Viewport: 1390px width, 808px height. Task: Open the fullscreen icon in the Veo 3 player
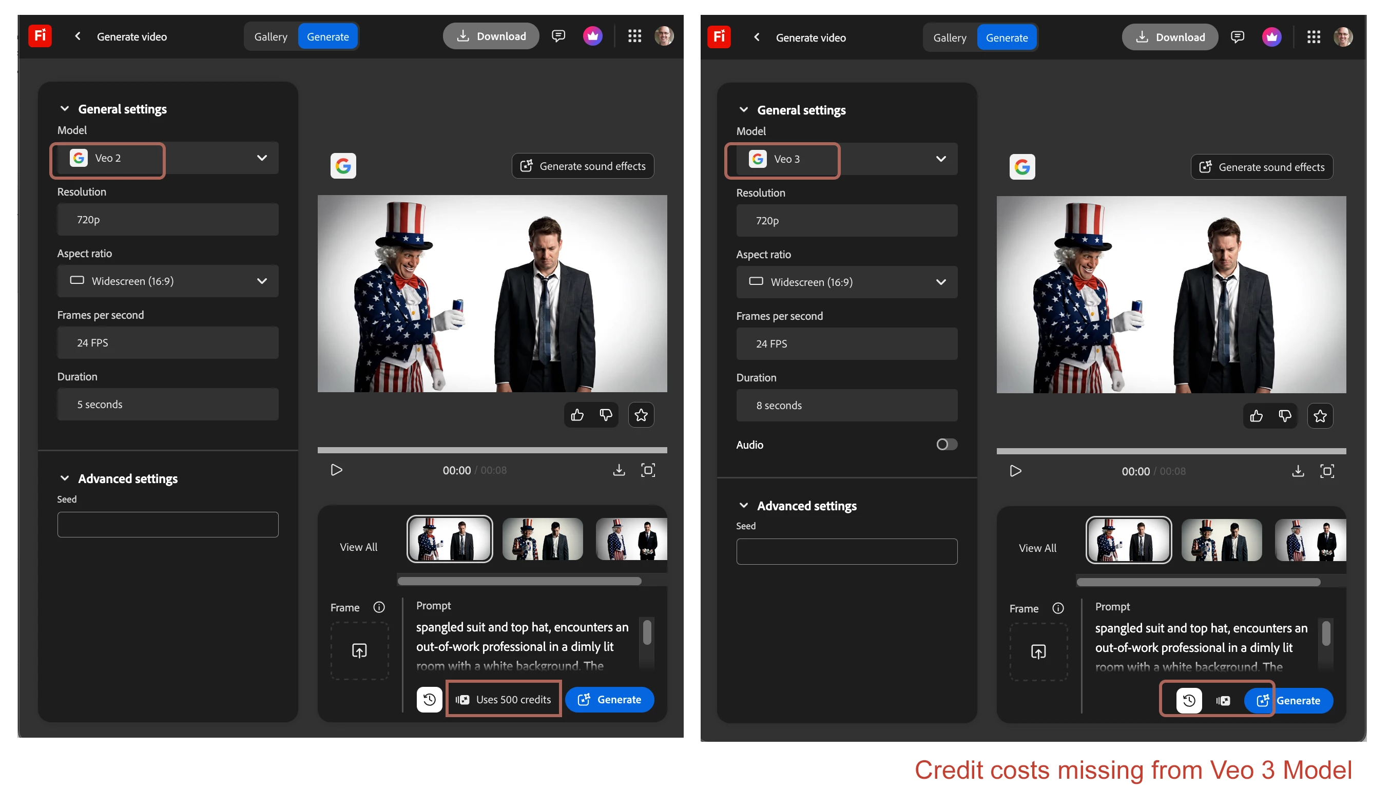click(1326, 472)
